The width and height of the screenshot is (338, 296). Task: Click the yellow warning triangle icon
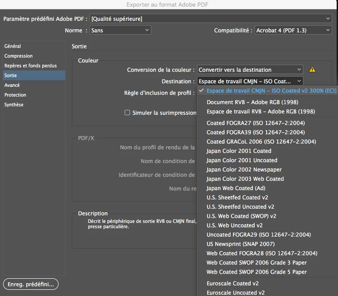pyautogui.click(x=312, y=70)
